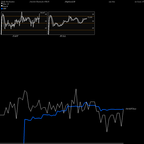This screenshot has width=144, height=144.
Task: Click the 'Daily Stochastics' title text
Action: 8,2
